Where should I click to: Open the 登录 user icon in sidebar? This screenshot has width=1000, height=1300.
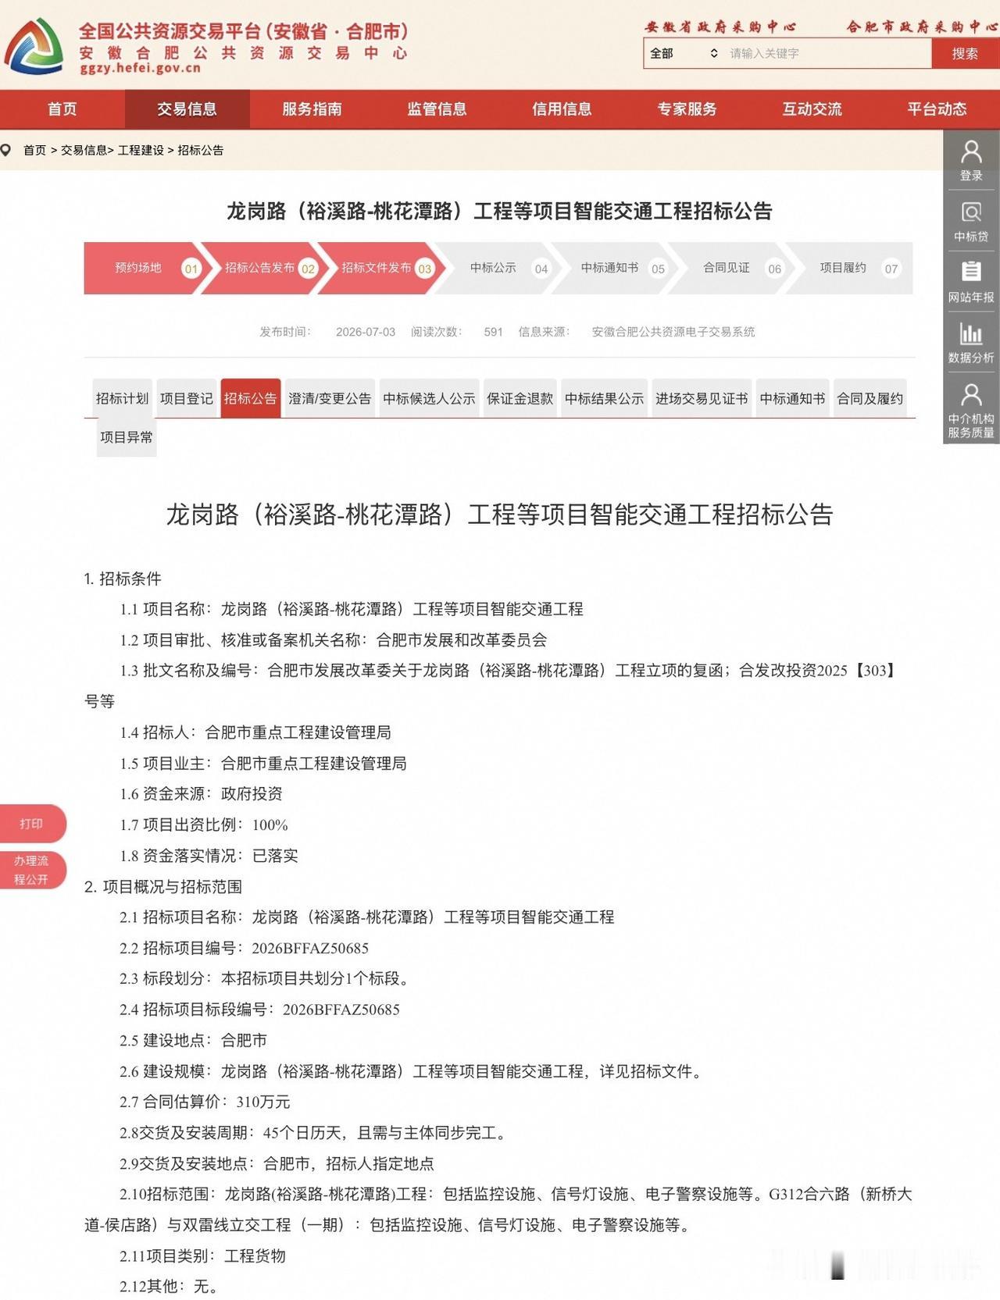point(971,161)
